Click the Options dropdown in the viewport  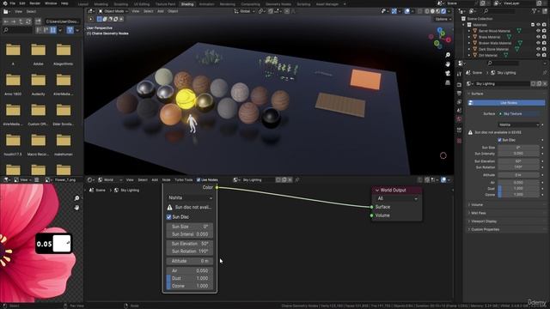443,19
